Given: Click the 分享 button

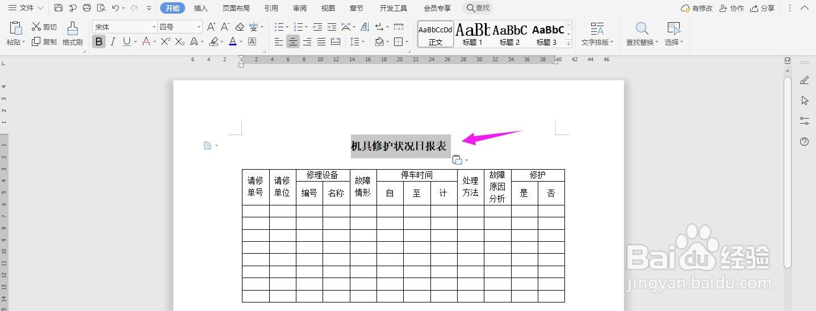Looking at the screenshot, I should pos(762,8).
